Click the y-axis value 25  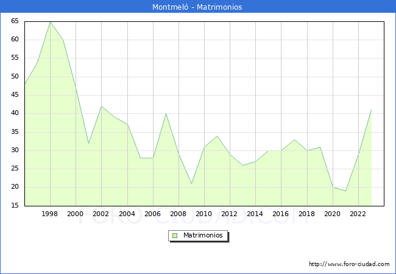point(15,168)
